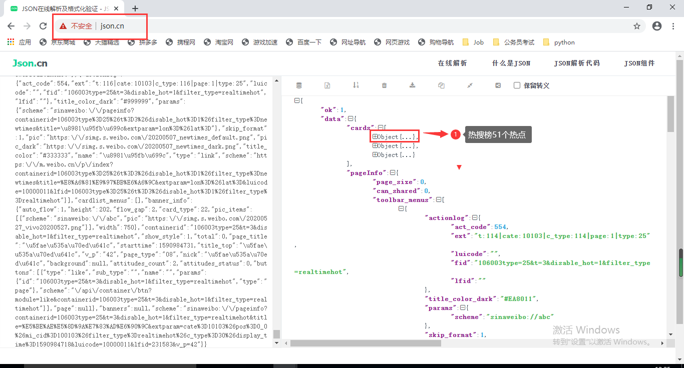Bookmark this page with the star icon
Viewport: 684px width, 368px height.
(x=637, y=26)
